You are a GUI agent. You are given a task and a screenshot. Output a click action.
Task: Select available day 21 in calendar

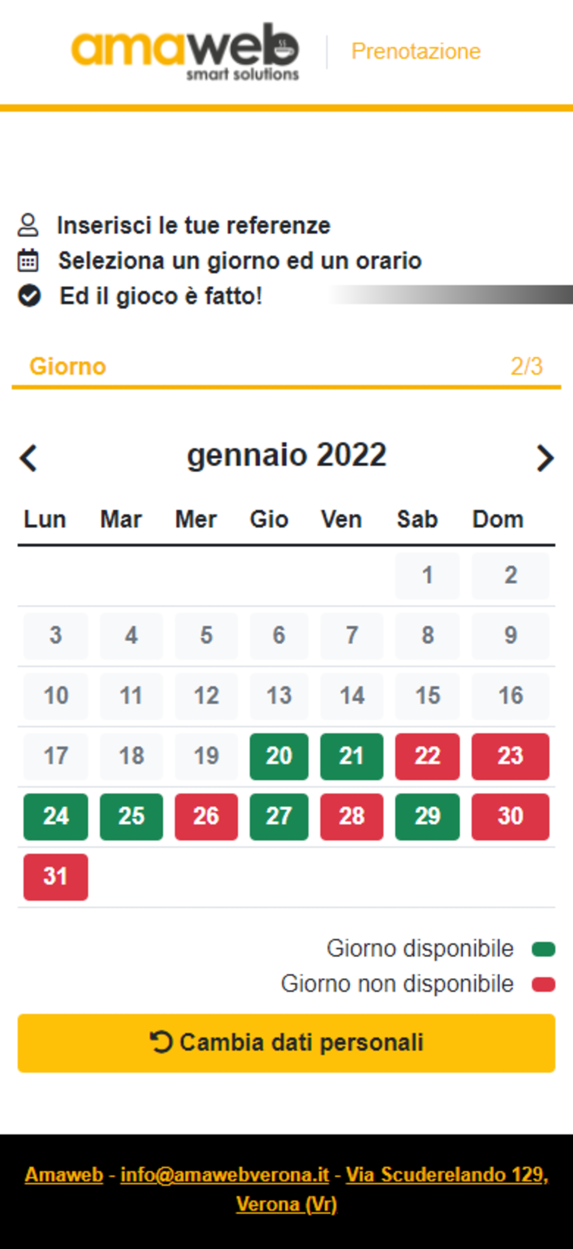(x=352, y=756)
